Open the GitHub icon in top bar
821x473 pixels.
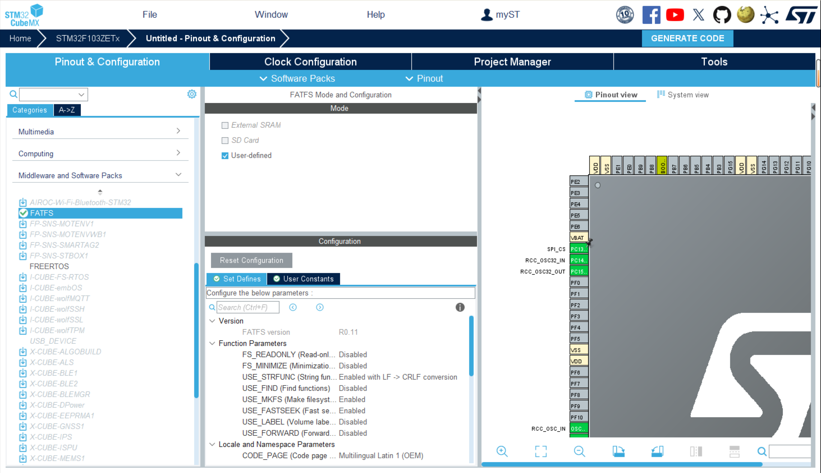pyautogui.click(x=722, y=15)
